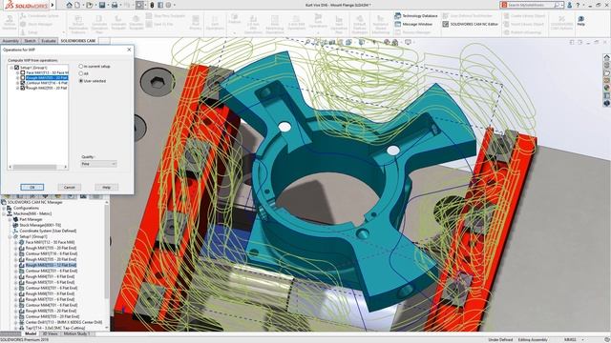The width and height of the screenshot is (611, 343).
Task: Expand Configurations in the NC Manager tree
Action: pyautogui.click(x=4, y=208)
